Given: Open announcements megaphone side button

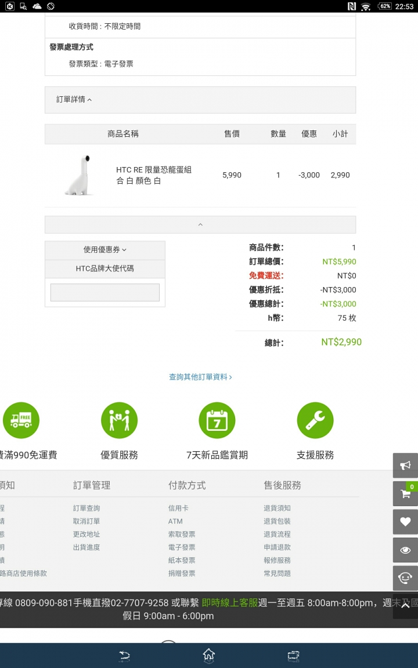Looking at the screenshot, I should 405,465.
